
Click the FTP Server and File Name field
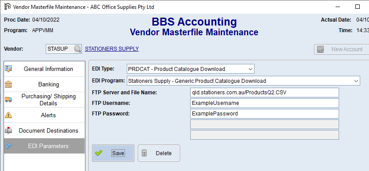265,93
